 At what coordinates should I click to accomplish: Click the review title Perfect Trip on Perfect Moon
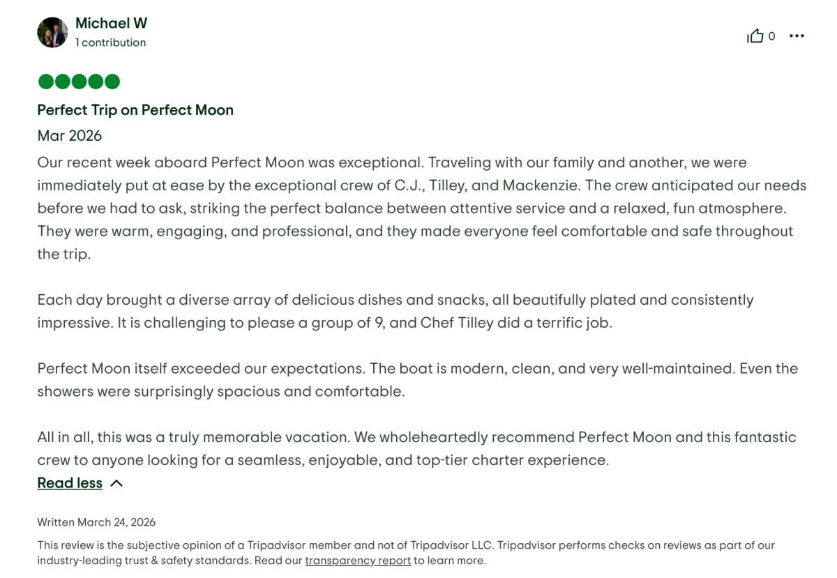[135, 110]
